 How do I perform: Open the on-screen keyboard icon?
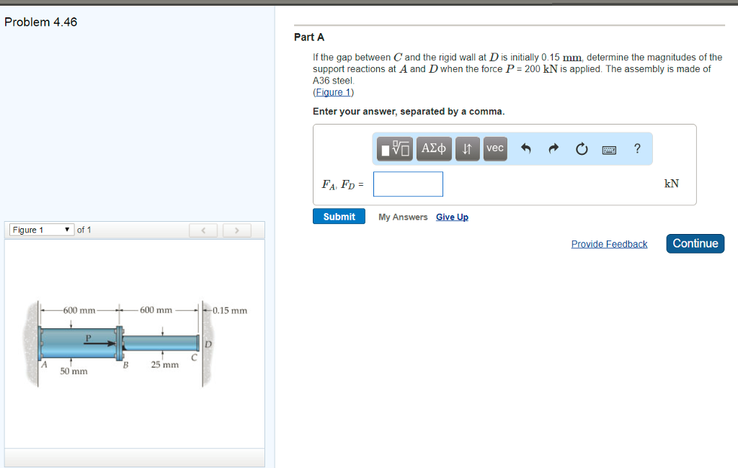pos(609,149)
